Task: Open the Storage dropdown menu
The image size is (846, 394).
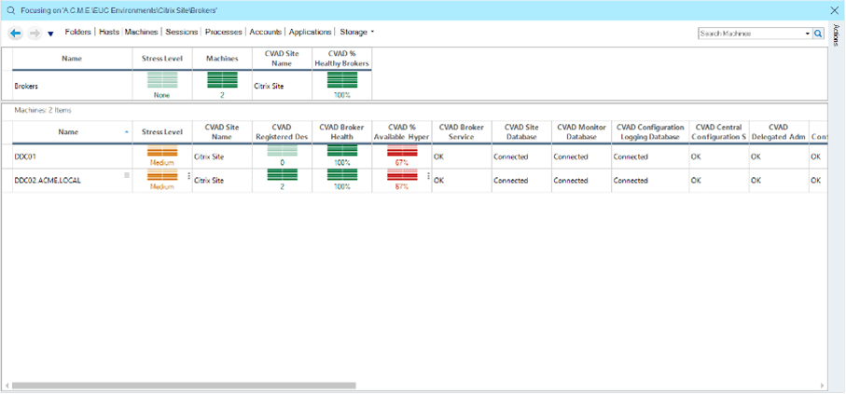Action: pos(357,32)
